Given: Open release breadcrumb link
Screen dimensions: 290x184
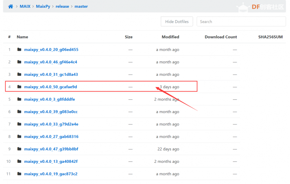Looking at the screenshot, I should pyautogui.click(x=62, y=6).
